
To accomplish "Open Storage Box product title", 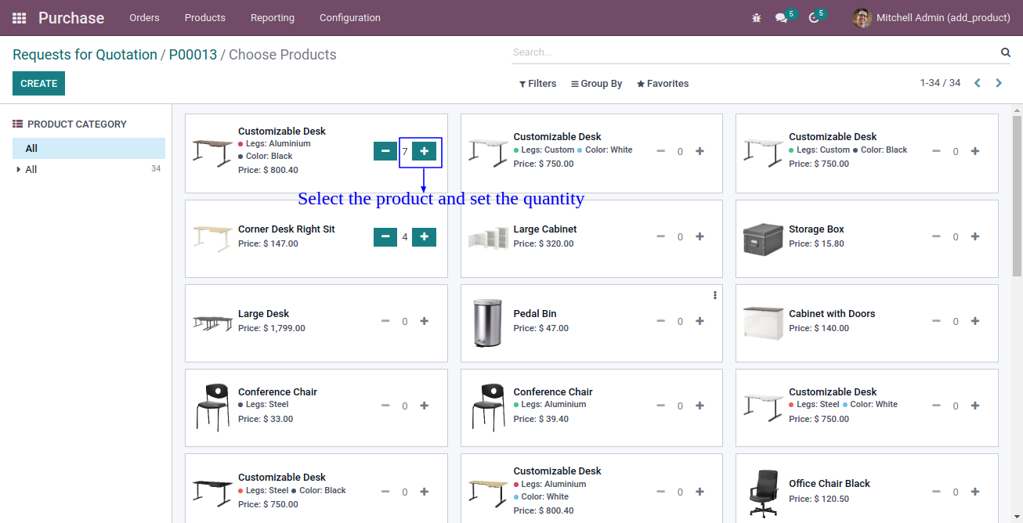I will click(816, 229).
